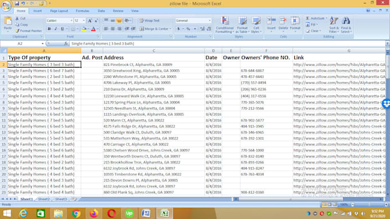Align text right

[x=119, y=29]
